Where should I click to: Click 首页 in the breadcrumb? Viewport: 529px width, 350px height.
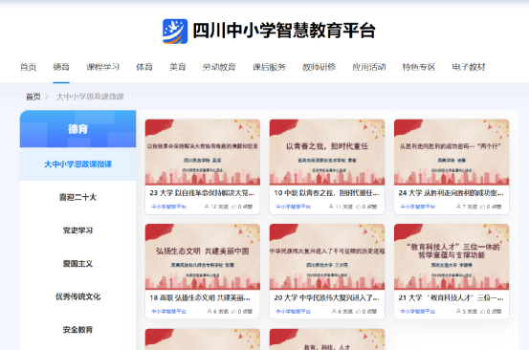pyautogui.click(x=33, y=97)
